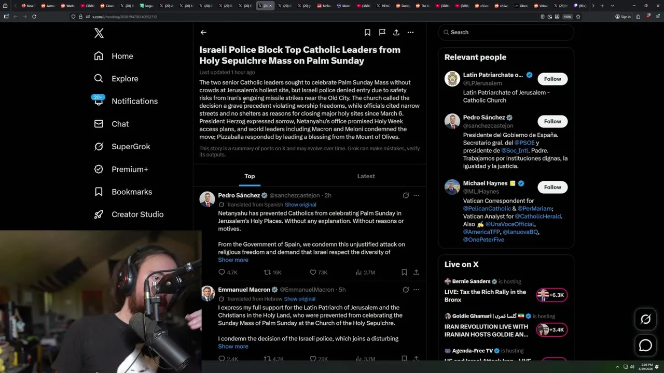Viewport: 664px width, 373px height.
Task: Open floating messages chat button
Action: tap(645, 345)
